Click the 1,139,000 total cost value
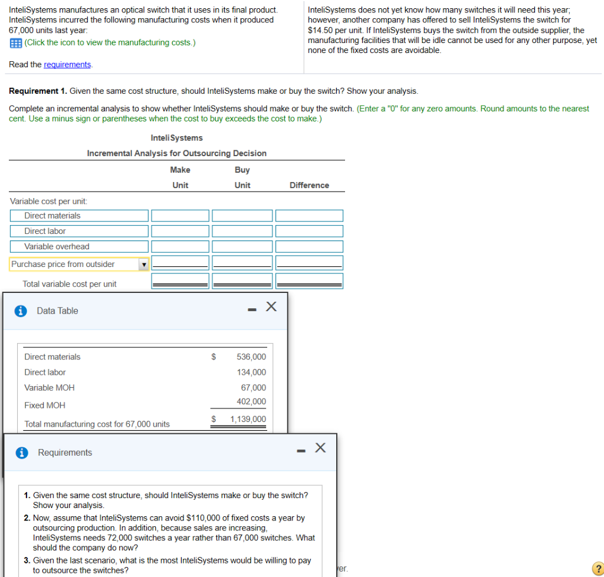 click(248, 419)
